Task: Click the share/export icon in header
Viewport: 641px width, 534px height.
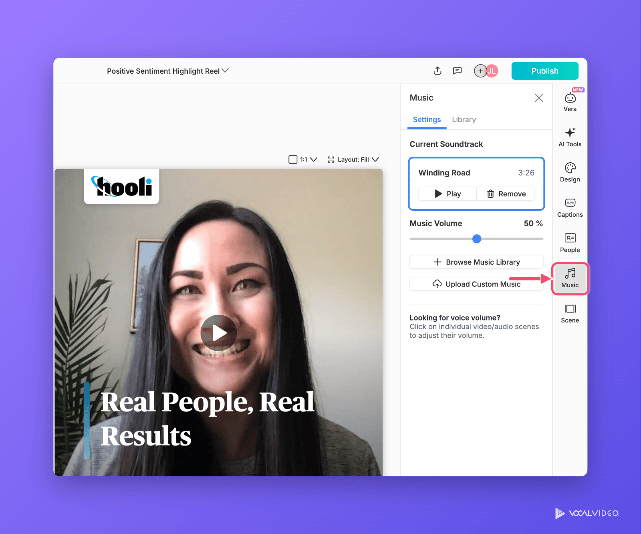Action: pyautogui.click(x=437, y=71)
